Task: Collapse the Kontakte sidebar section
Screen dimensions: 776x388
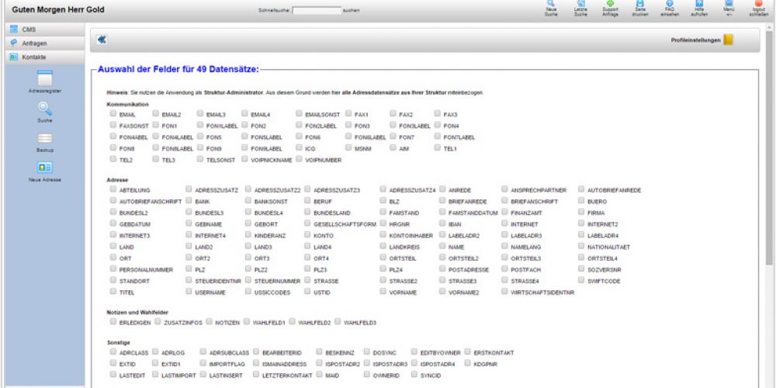Action: click(x=43, y=57)
